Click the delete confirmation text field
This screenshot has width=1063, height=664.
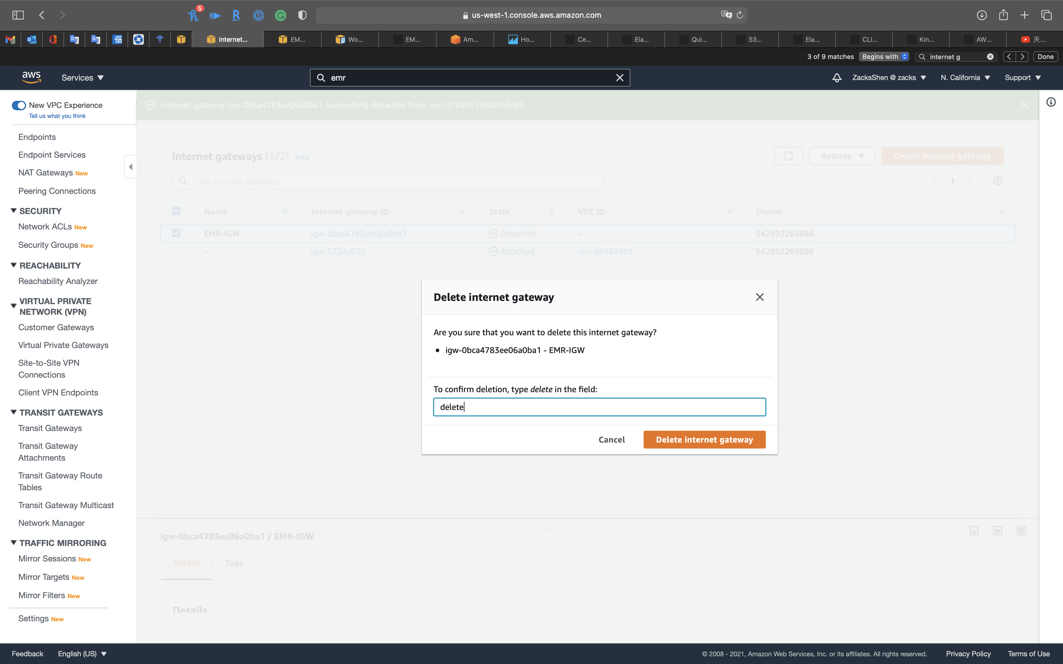coord(599,407)
